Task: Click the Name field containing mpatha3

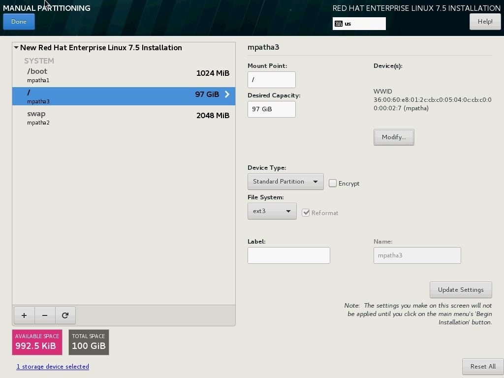Action: pos(417,255)
